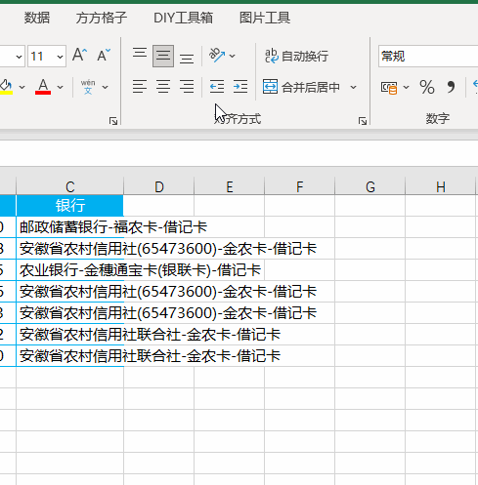The height and width of the screenshot is (485, 478).
Task: Click the text orientation icon
Action: pyautogui.click(x=217, y=56)
